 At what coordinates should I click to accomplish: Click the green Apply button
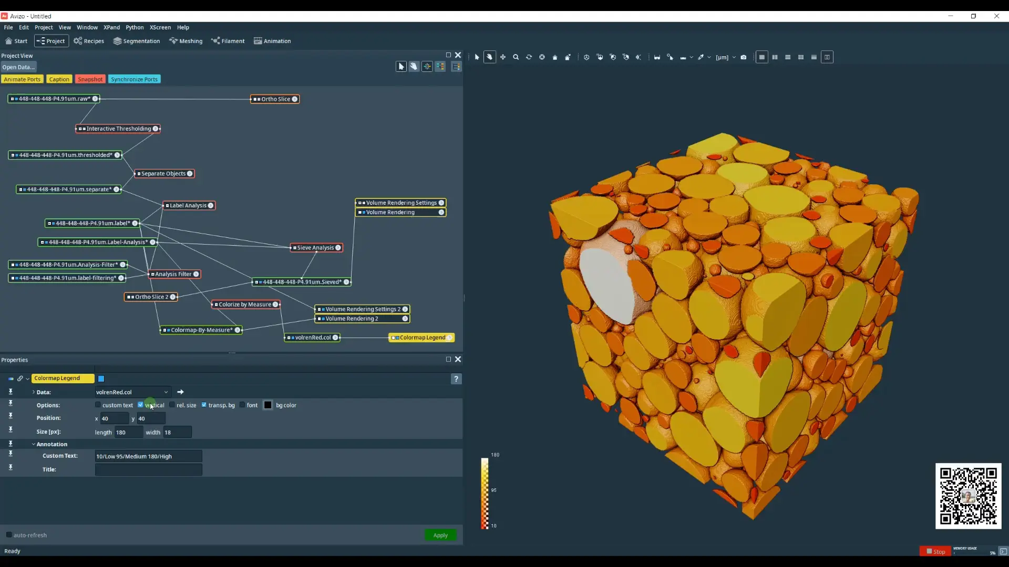coord(440,535)
